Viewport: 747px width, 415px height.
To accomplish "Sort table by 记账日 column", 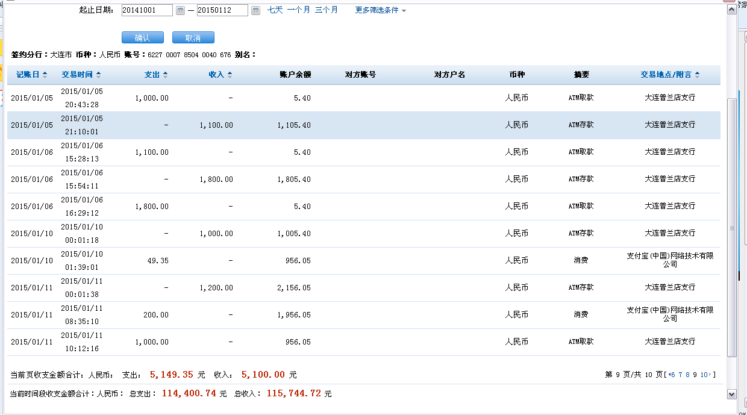I will pos(32,75).
